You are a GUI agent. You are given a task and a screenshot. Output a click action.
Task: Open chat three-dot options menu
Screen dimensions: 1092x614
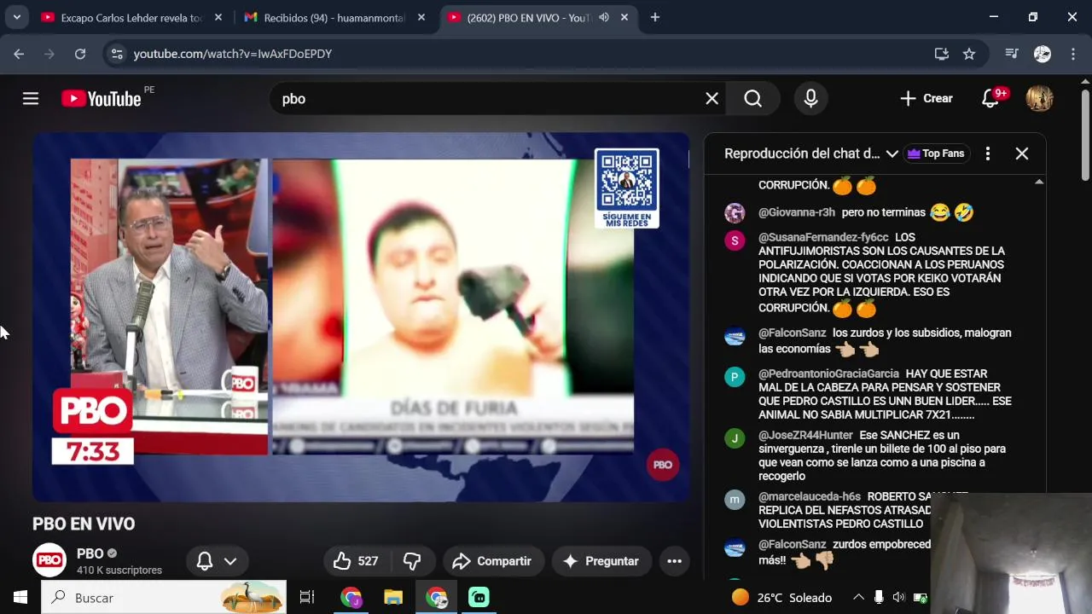point(988,153)
